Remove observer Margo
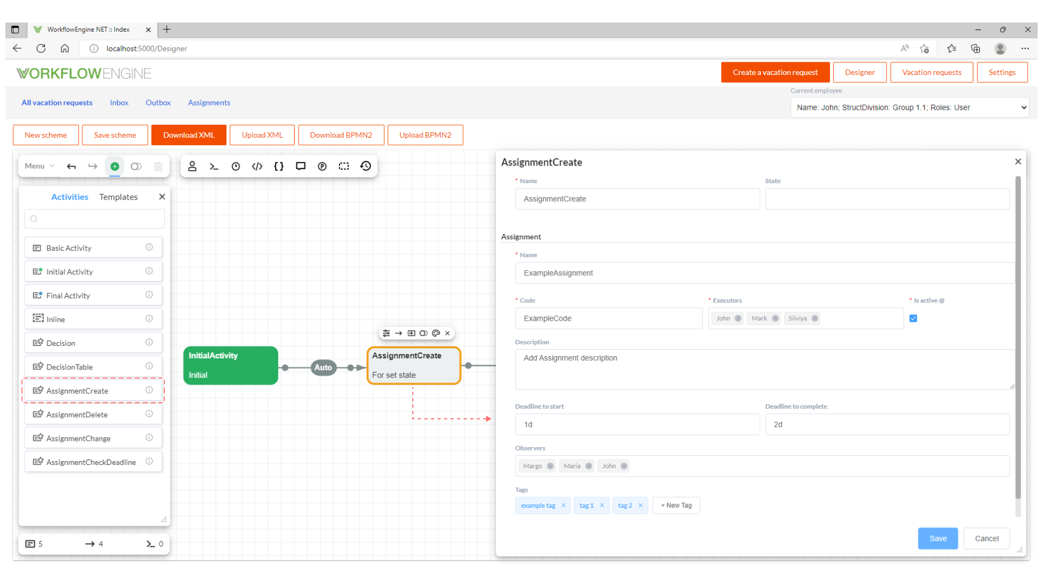This screenshot has height=588, width=1043. [x=550, y=466]
